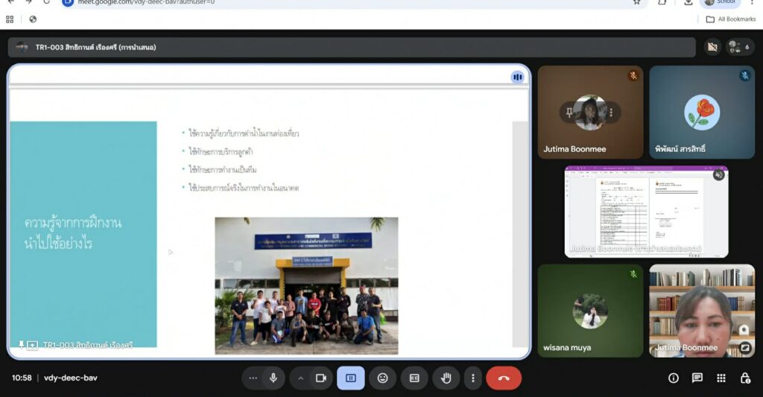The width and height of the screenshot is (763, 397).
Task: Pin Jutima Boonmee's avatar tile
Action: click(570, 112)
